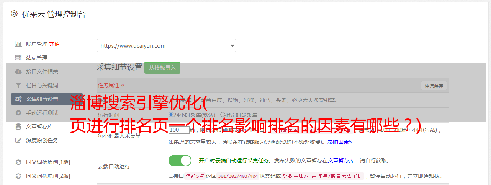Click the 运行时间 row label
This screenshot has height=185, width=491.
click(x=109, y=115)
